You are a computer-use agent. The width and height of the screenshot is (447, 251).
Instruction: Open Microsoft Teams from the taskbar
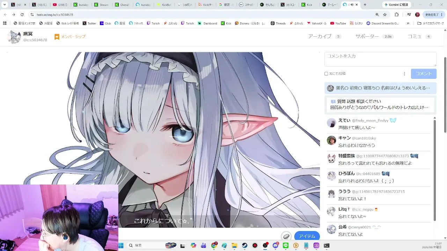click(204, 245)
